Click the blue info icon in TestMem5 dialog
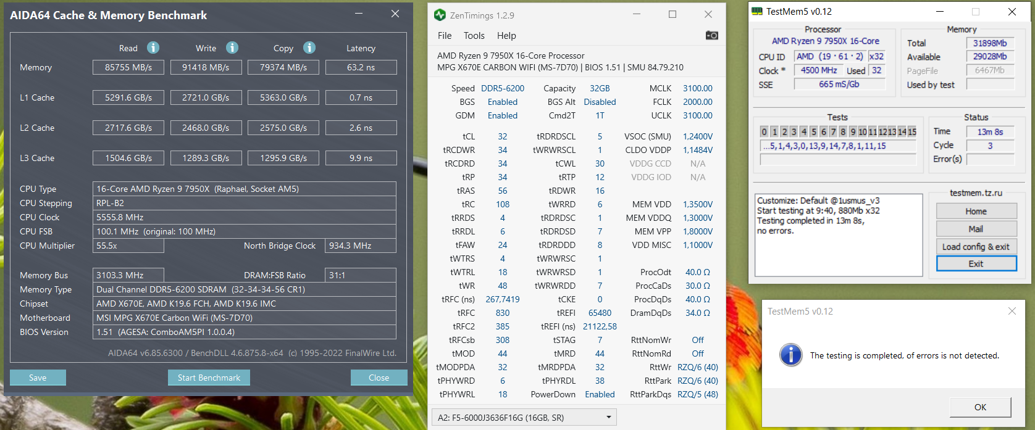This screenshot has height=430, width=1035. 791,355
